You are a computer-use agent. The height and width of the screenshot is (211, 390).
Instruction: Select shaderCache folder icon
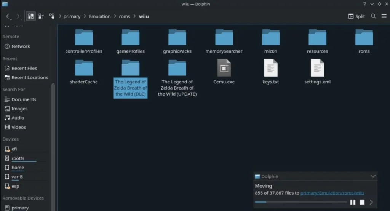[x=84, y=68]
